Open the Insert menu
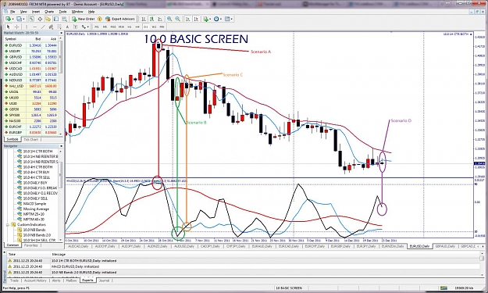This screenshot has height=293, width=488. click(36, 12)
